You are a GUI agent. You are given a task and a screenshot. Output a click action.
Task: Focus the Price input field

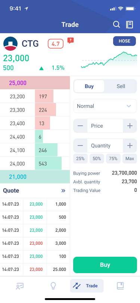click(105, 126)
